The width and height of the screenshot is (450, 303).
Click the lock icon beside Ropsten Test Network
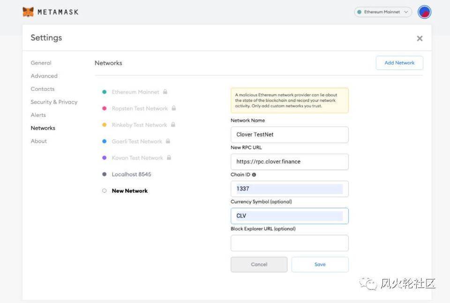click(x=173, y=108)
